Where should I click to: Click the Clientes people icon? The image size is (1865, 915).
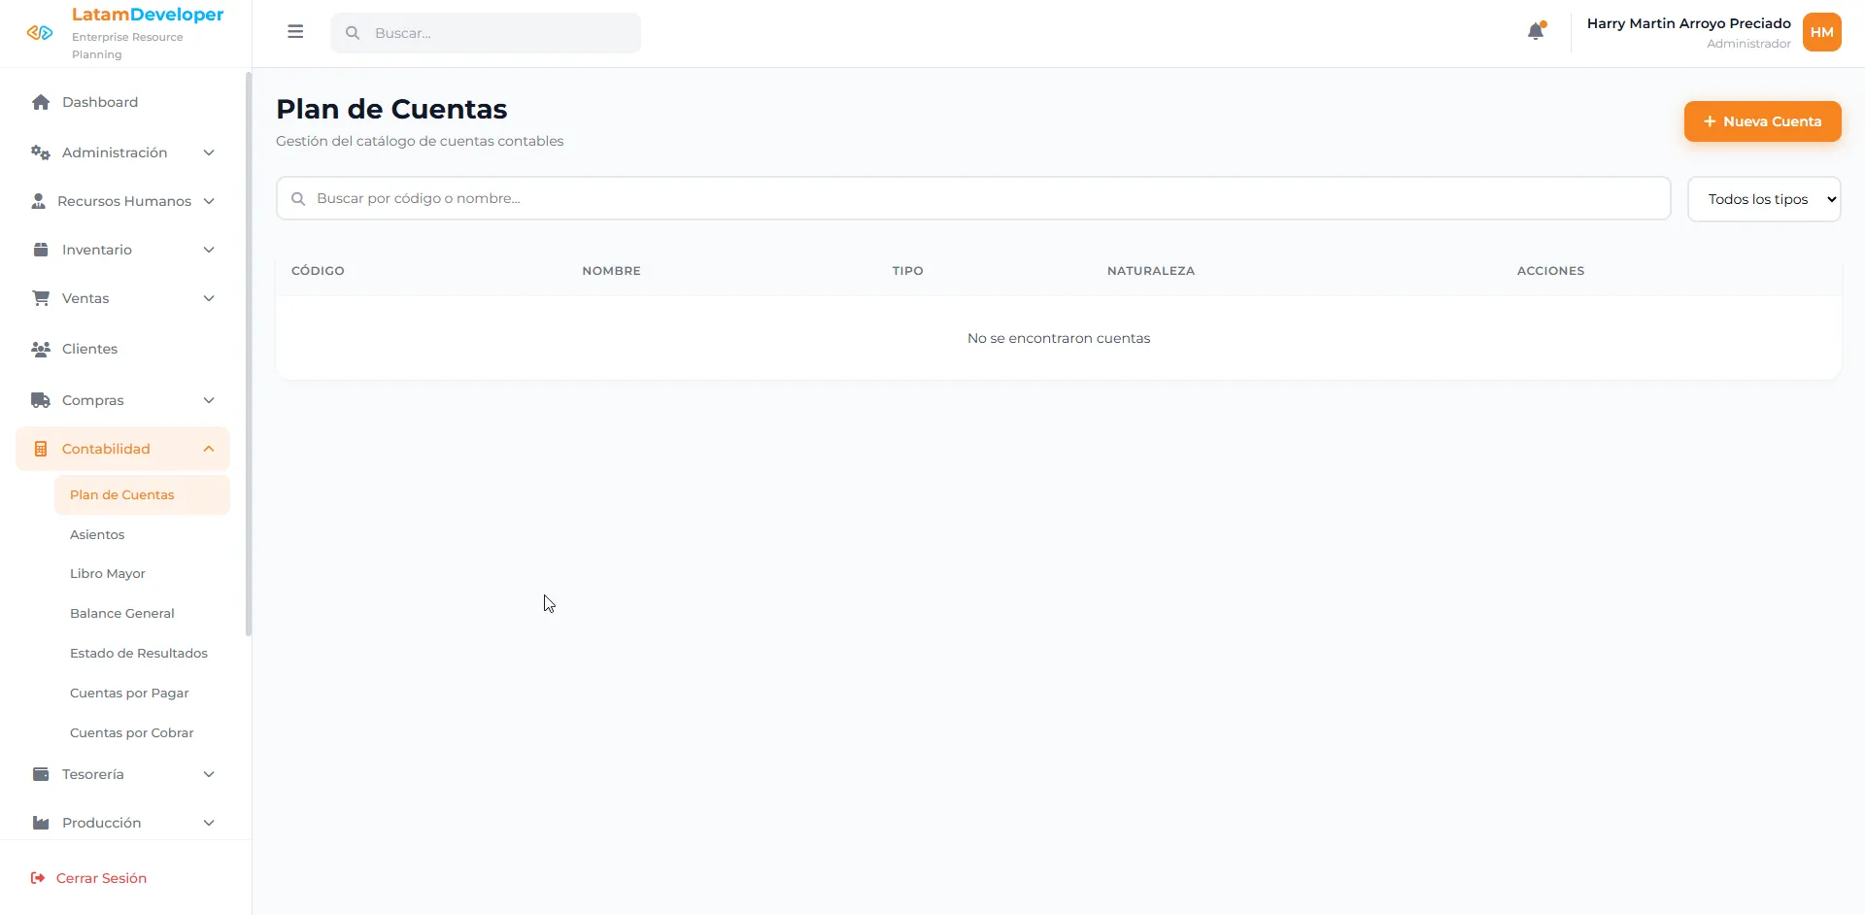coord(41,349)
